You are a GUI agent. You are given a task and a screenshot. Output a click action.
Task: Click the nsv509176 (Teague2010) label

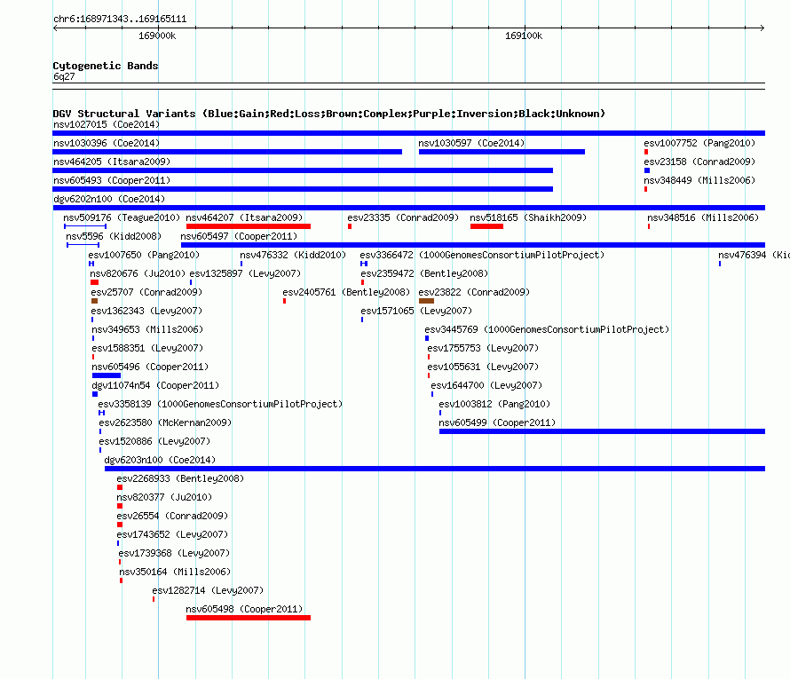point(122,217)
